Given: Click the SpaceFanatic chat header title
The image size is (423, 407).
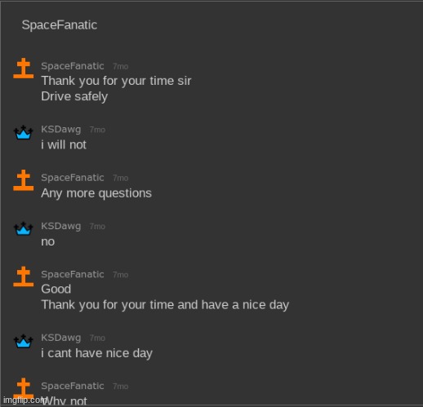Looking at the screenshot, I should (60, 25).
